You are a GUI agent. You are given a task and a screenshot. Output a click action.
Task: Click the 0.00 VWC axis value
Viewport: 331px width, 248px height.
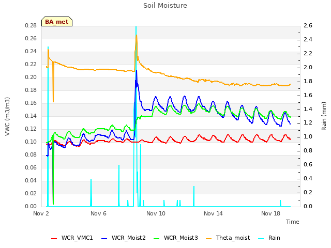tap(31, 207)
